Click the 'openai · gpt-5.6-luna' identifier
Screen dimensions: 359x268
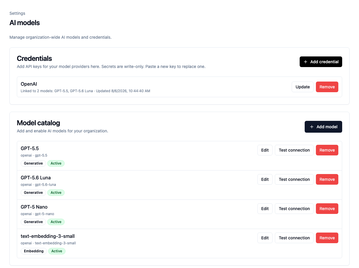click(38, 185)
